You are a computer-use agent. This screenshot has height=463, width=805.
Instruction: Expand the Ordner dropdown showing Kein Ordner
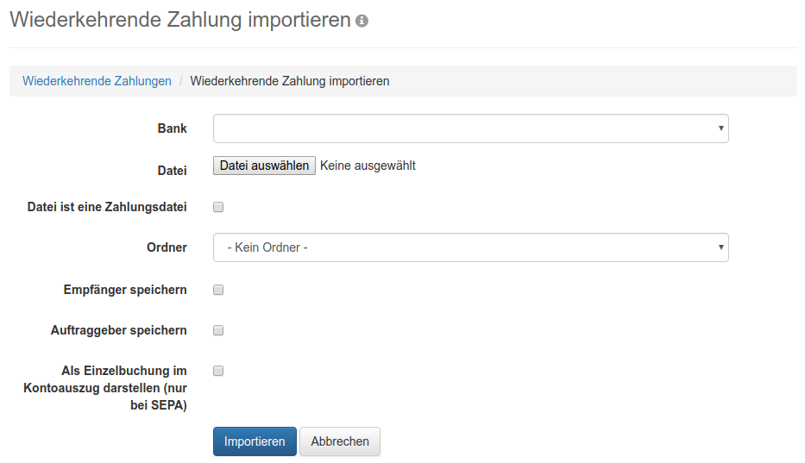(x=471, y=247)
